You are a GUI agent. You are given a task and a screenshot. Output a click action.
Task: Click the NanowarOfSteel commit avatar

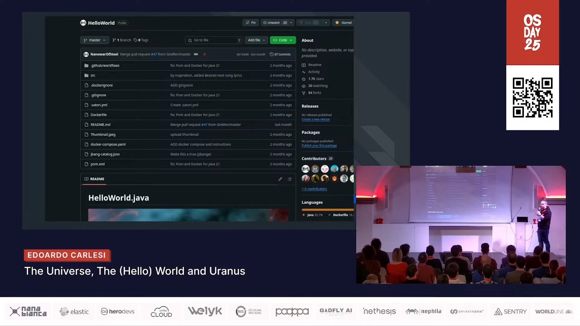point(86,54)
